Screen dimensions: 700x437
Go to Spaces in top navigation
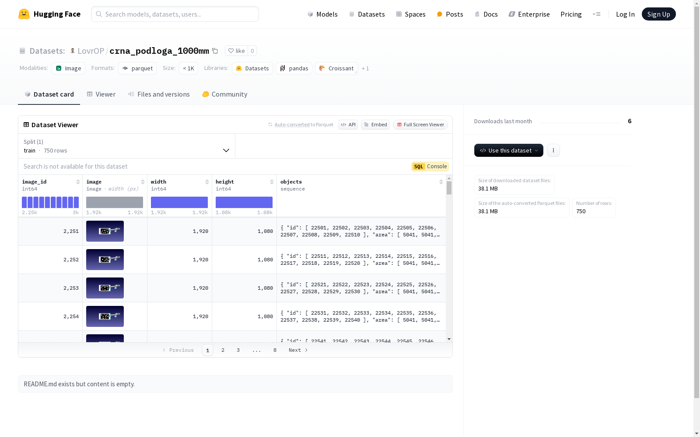[411, 14]
